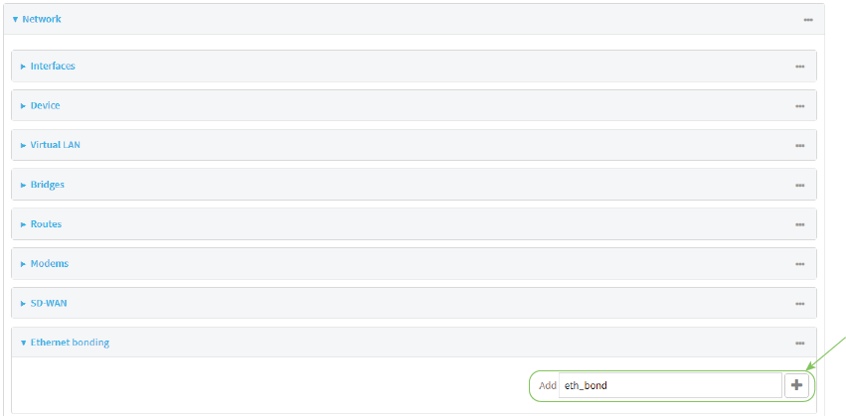Collapse the Ethernet bonding section

coord(69,343)
